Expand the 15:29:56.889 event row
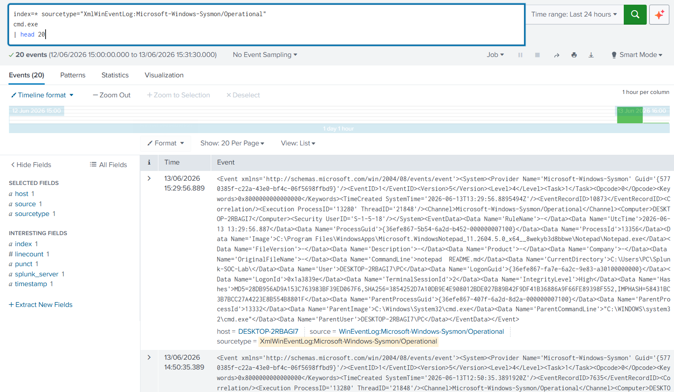This screenshot has width=674, height=392. [x=149, y=179]
